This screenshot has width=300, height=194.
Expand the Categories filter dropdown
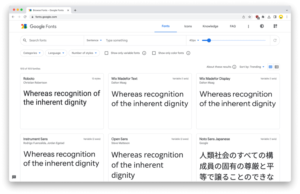(32, 53)
